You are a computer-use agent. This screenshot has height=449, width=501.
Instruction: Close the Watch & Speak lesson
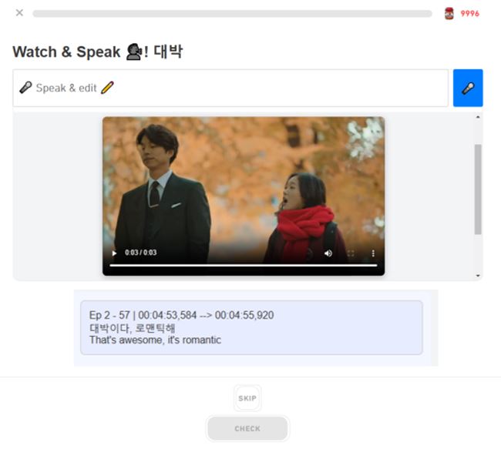[x=19, y=13]
